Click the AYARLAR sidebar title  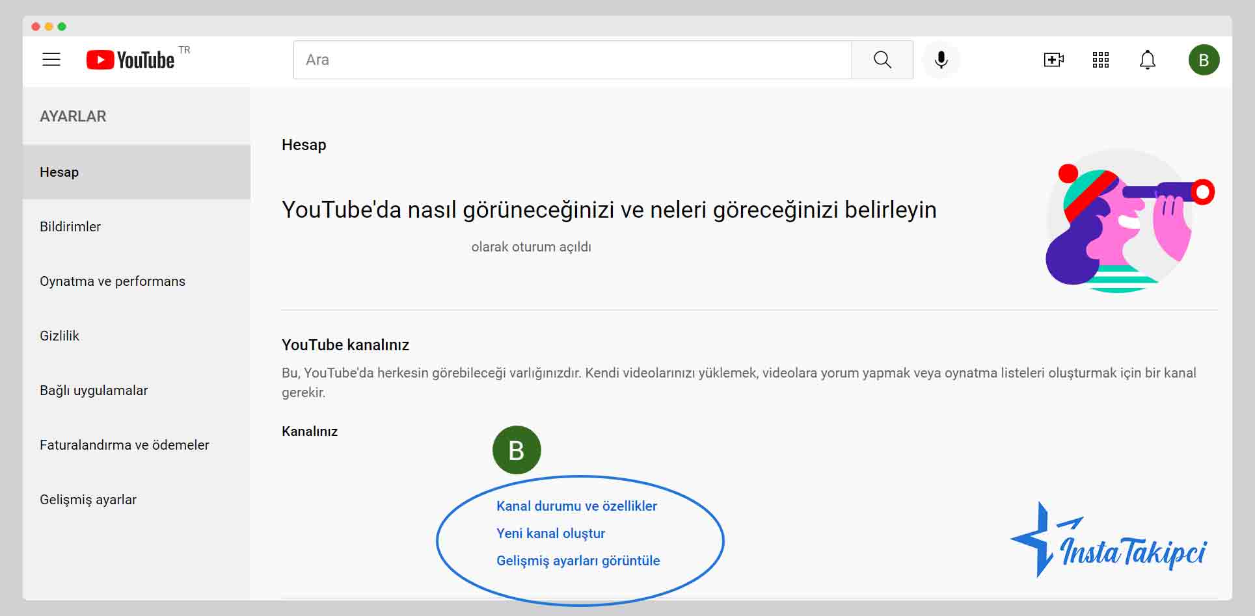pyautogui.click(x=73, y=116)
